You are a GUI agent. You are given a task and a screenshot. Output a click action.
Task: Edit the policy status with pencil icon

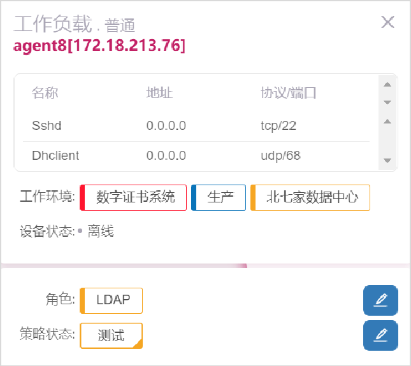tap(380, 335)
